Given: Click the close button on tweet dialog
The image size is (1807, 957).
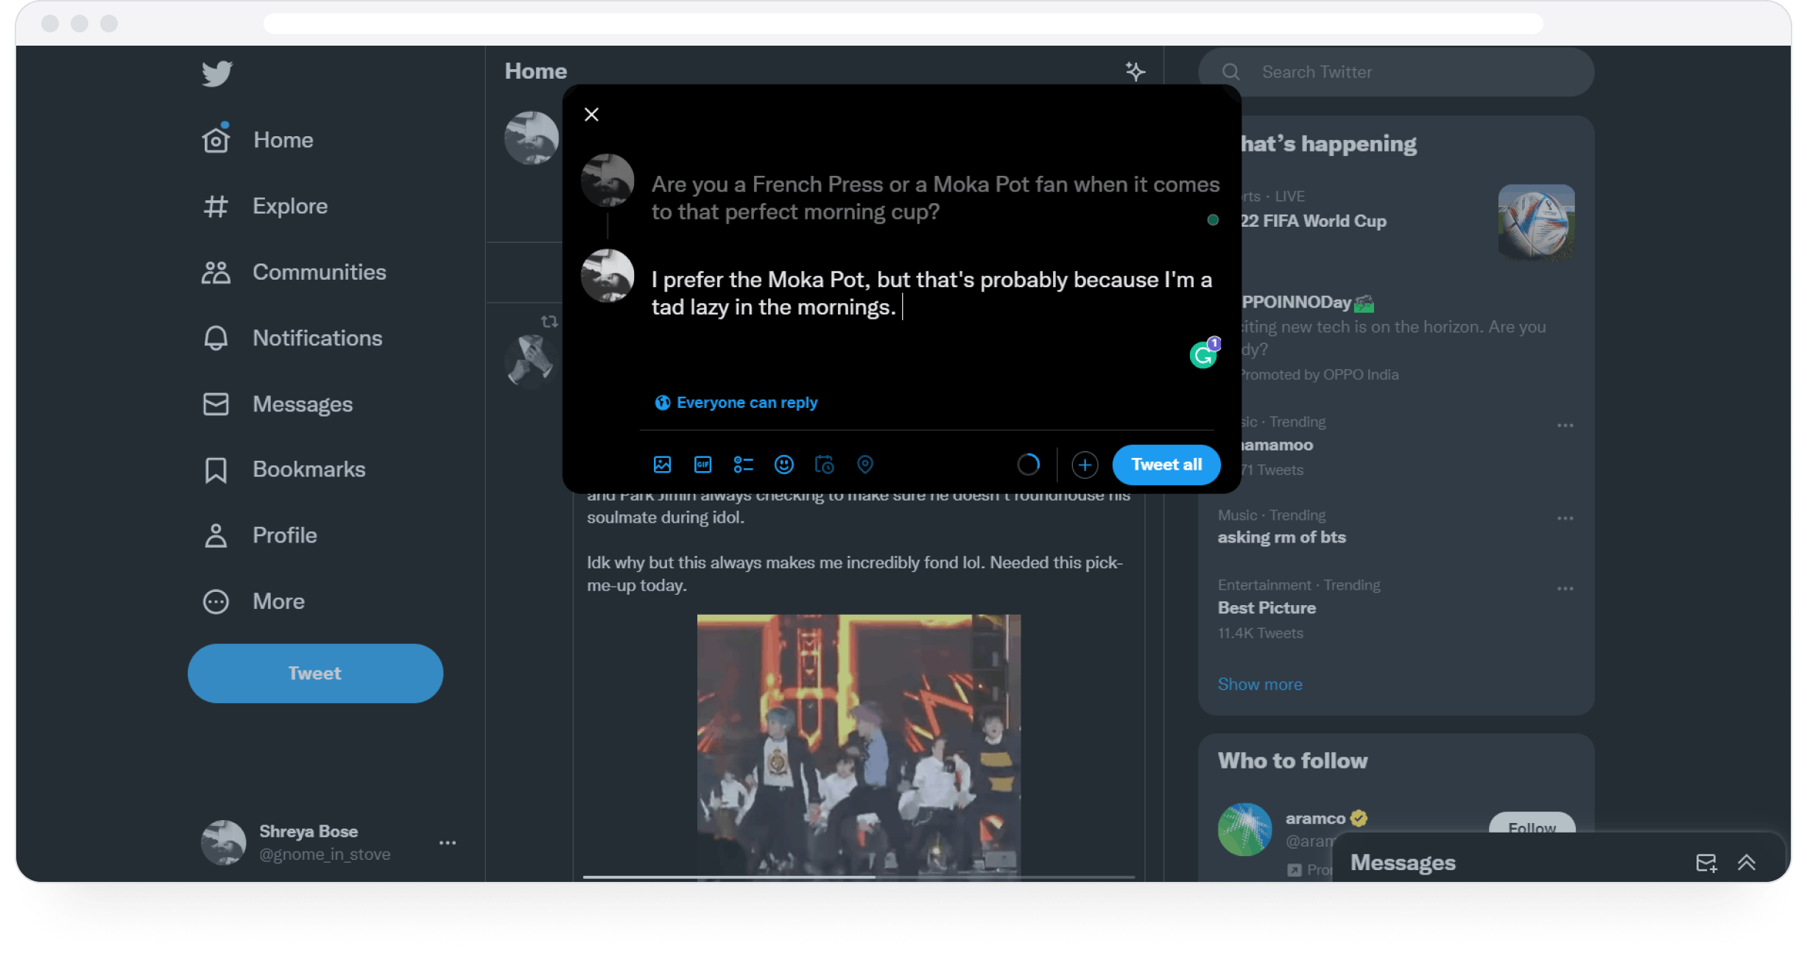Looking at the screenshot, I should [591, 115].
